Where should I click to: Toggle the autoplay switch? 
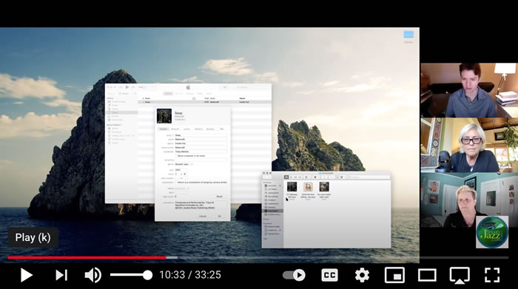coord(294,275)
